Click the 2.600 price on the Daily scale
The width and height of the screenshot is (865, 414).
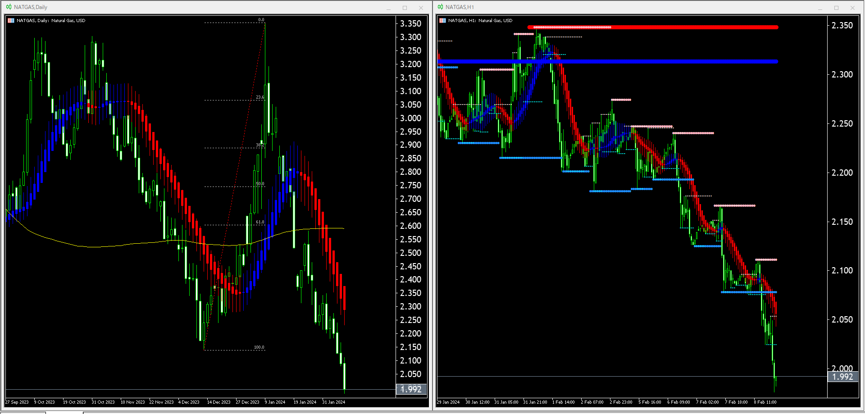coord(411,226)
